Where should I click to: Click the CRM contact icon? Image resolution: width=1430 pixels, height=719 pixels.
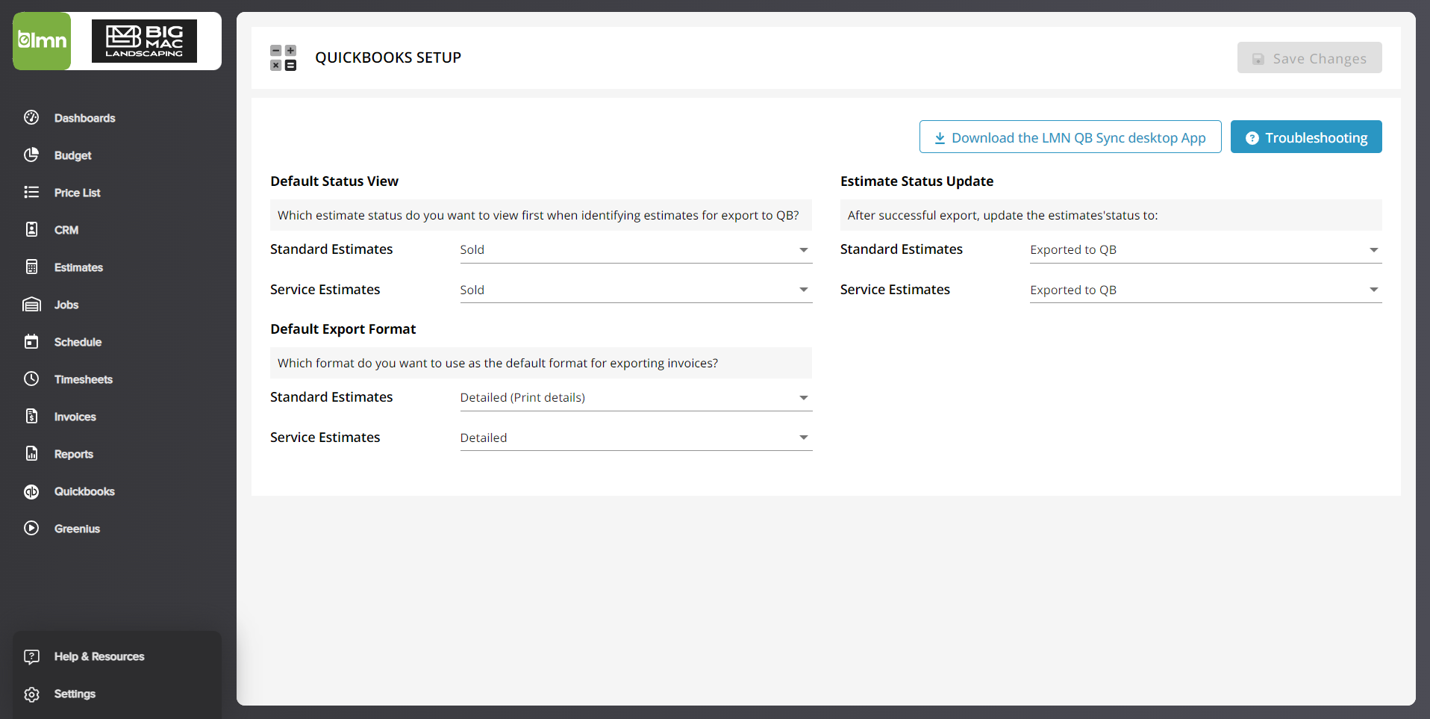(x=31, y=229)
